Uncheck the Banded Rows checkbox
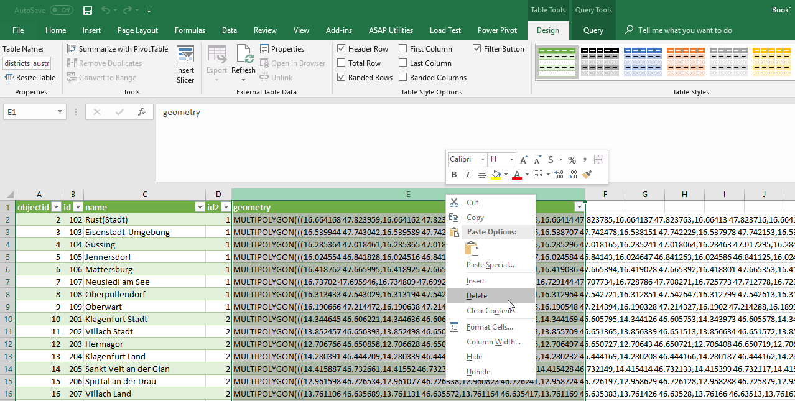The width and height of the screenshot is (795, 401). click(x=342, y=78)
